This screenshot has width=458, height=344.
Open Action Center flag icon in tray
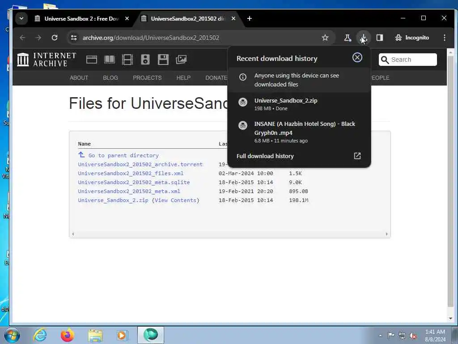[x=391, y=335]
